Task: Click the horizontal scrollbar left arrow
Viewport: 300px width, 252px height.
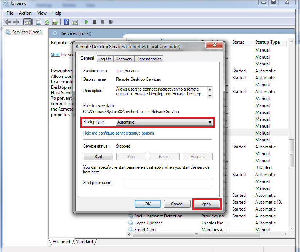Action: tap(129, 234)
